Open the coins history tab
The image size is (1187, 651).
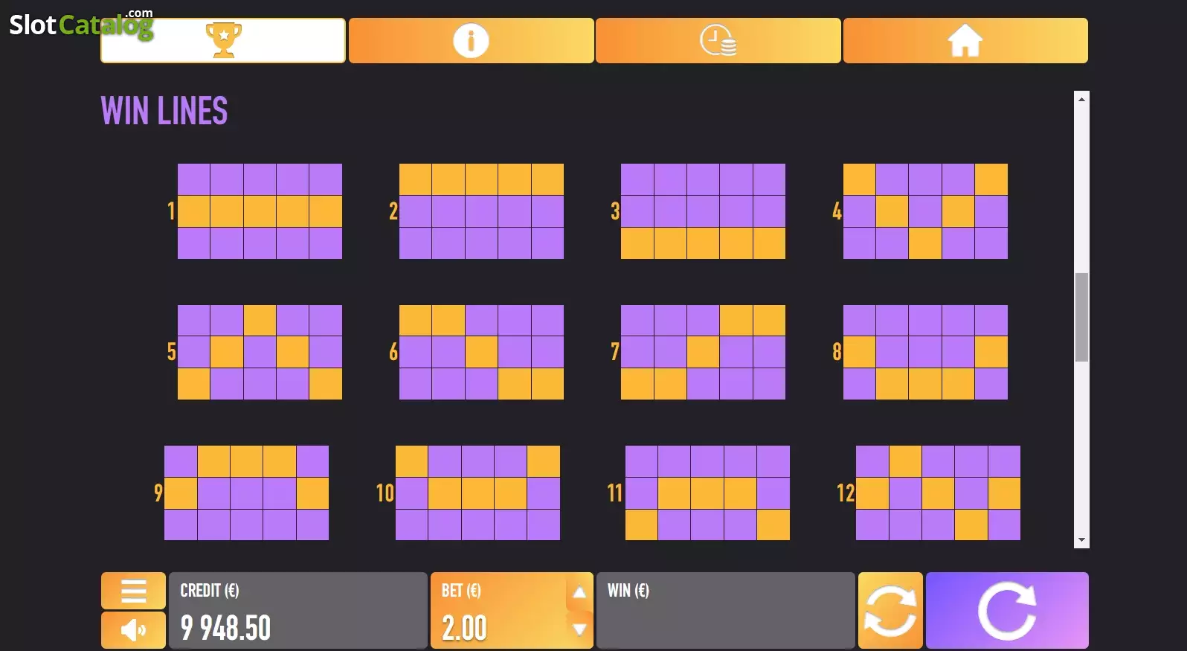tap(718, 40)
